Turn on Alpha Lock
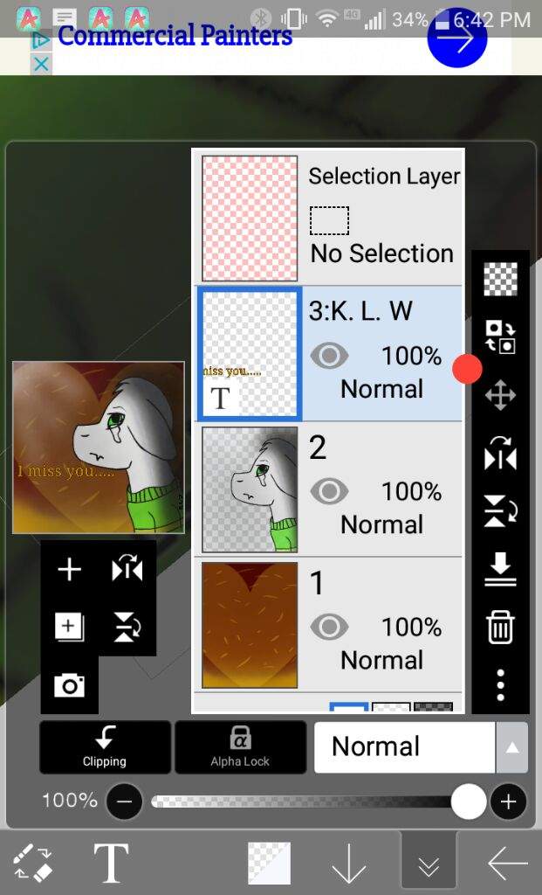This screenshot has height=895, width=542. (240, 746)
